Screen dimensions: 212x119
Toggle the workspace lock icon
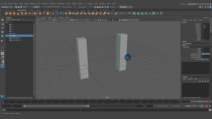[210, 4]
